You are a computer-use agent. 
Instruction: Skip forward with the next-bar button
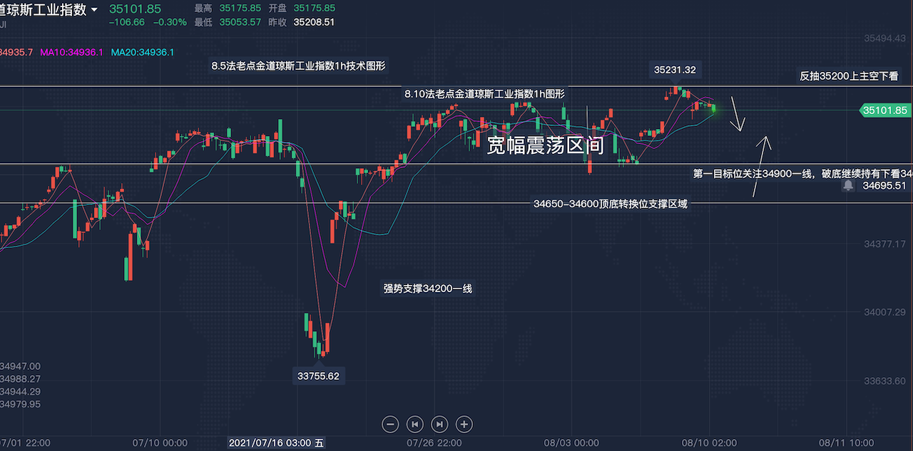[x=439, y=424]
